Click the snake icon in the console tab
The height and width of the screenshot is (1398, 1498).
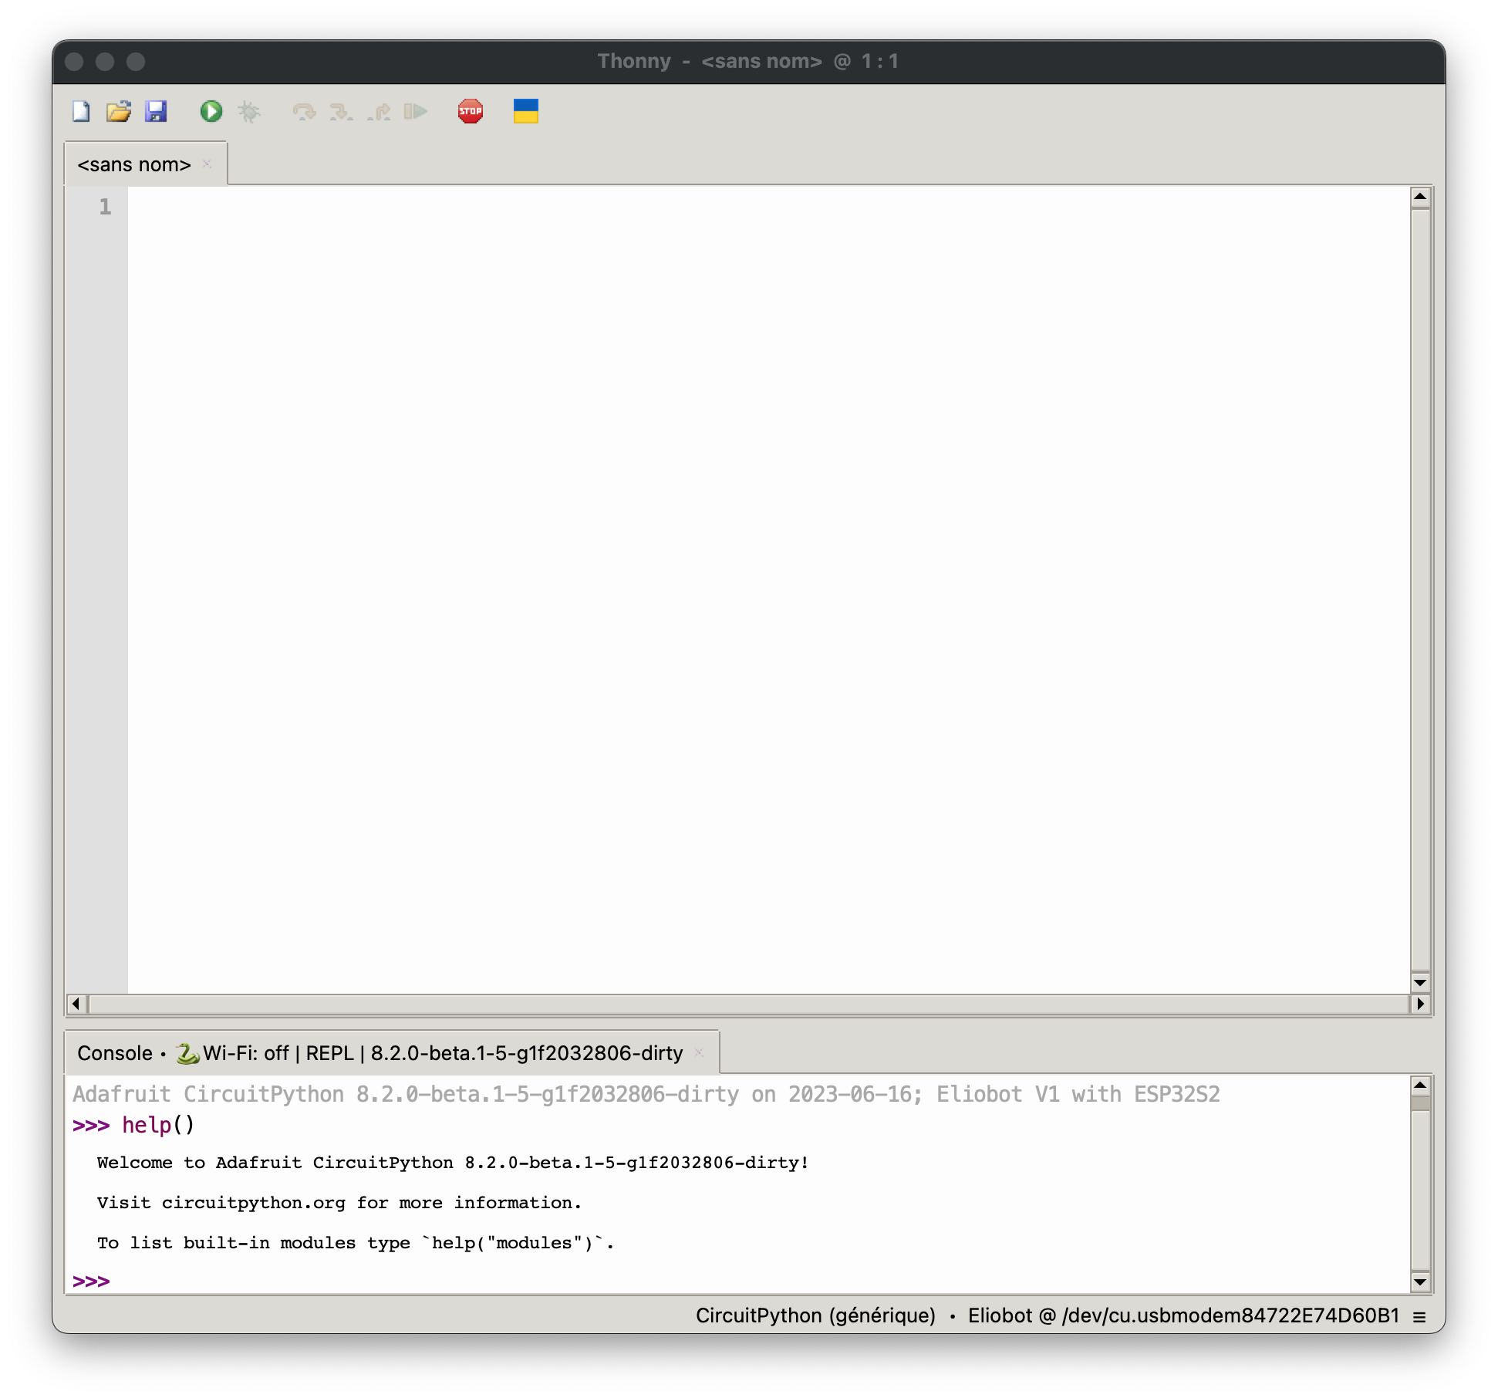[187, 1052]
